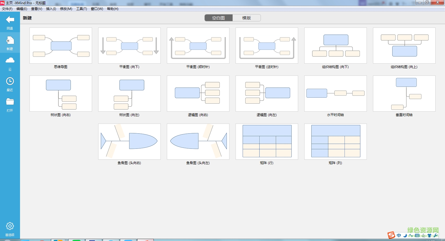Select the New document icon in sidebar

click(x=10, y=41)
